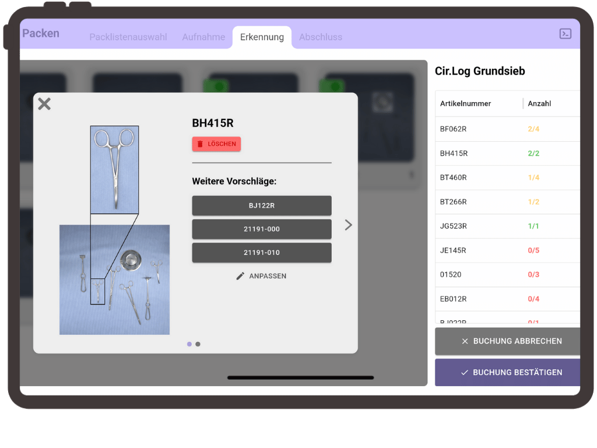Click the right chevron for next suggestion

[x=348, y=225]
